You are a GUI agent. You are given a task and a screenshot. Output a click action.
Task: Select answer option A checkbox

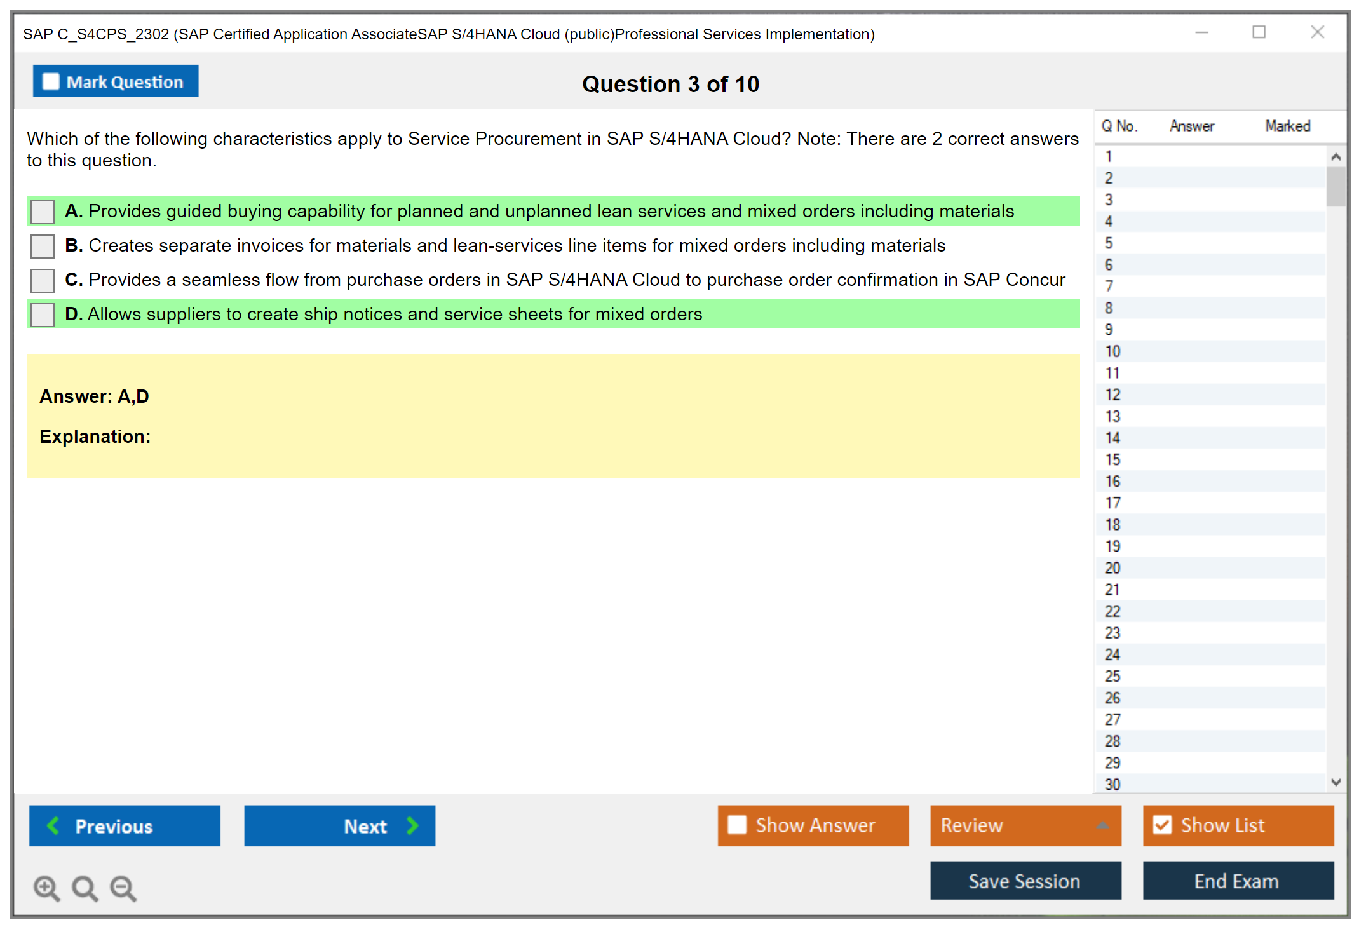[x=43, y=212]
